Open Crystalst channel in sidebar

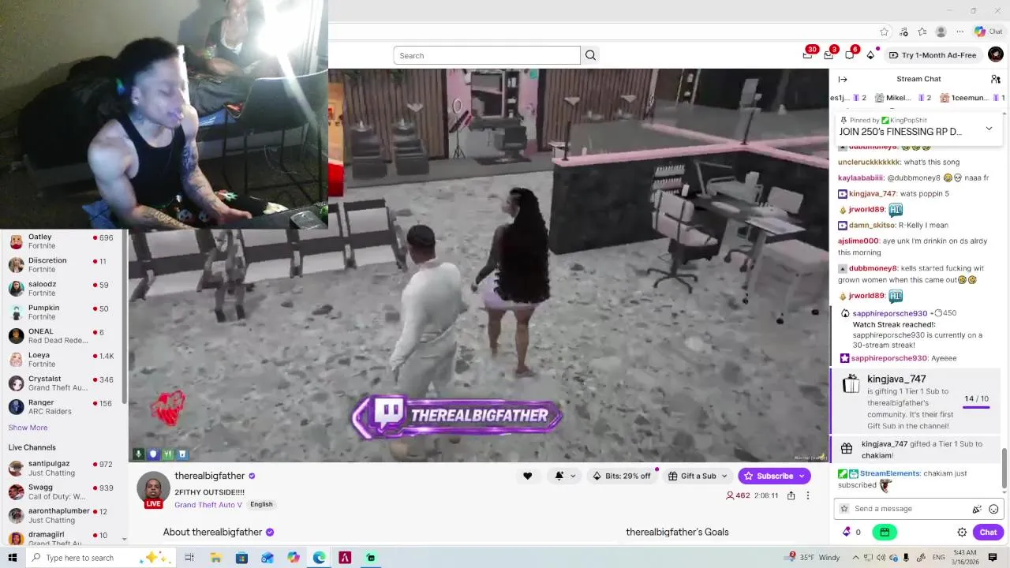(63, 383)
